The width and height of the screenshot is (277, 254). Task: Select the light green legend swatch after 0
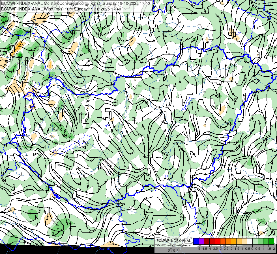[255, 241]
